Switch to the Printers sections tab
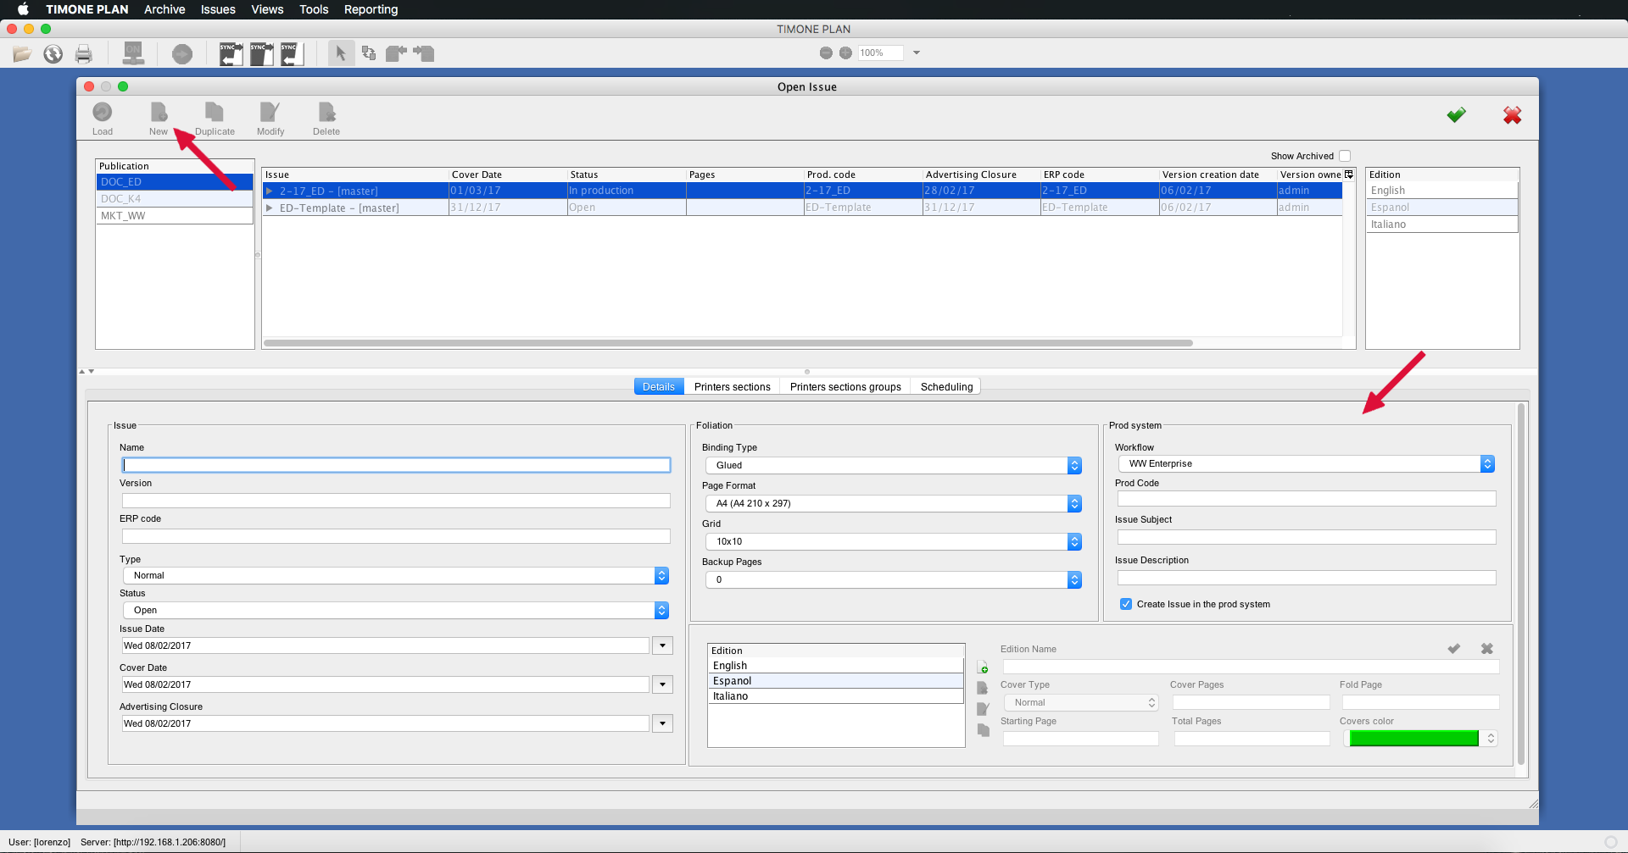 click(733, 386)
